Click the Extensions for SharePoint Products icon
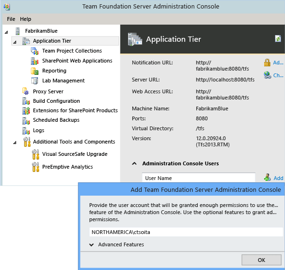Image resolution: width=285 pixels, height=270 pixels. (x=26, y=110)
